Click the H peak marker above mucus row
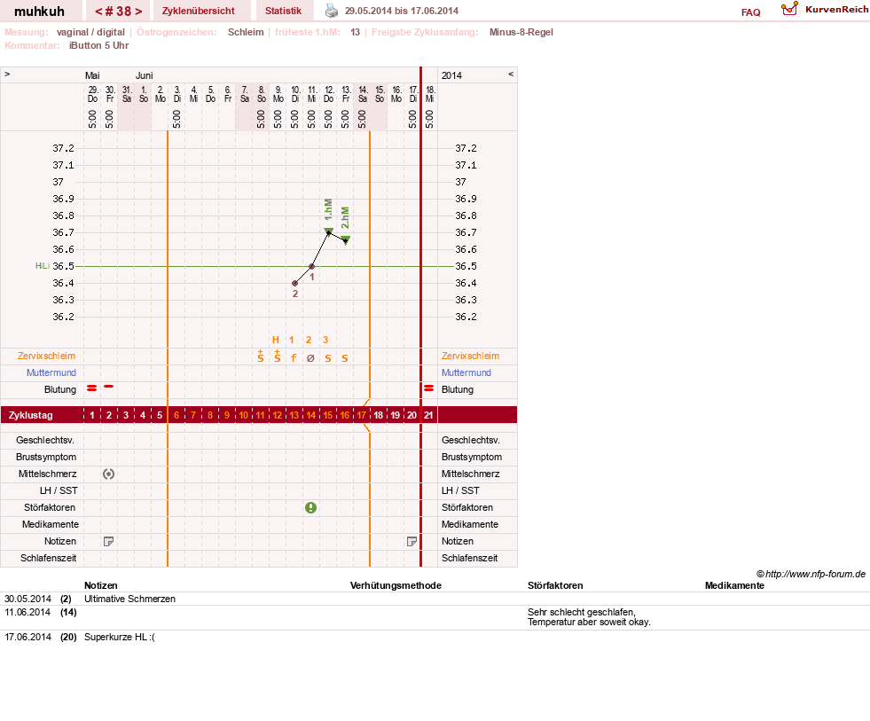870x721 pixels. point(276,340)
